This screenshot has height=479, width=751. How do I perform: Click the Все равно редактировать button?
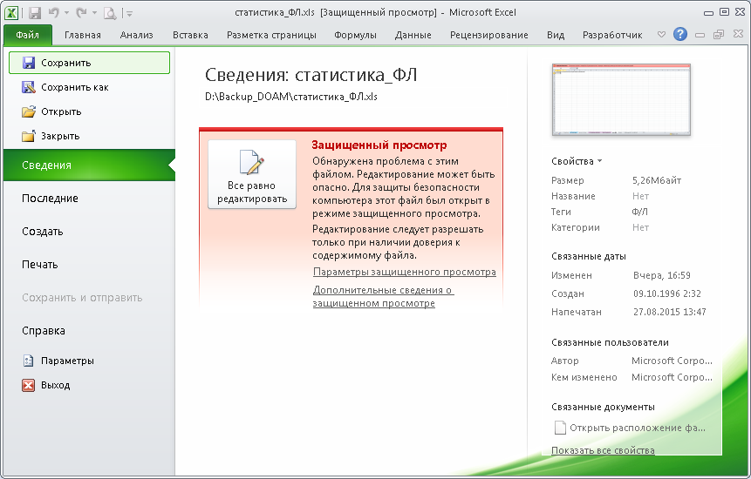[252, 174]
